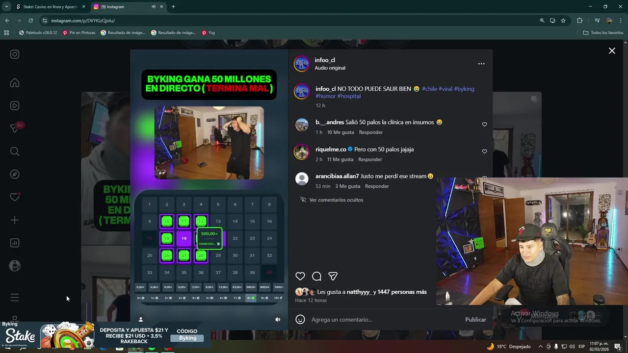Open the Paletools v26.0.12 bookmark
Viewport: 628px width, 353px height.
point(38,33)
